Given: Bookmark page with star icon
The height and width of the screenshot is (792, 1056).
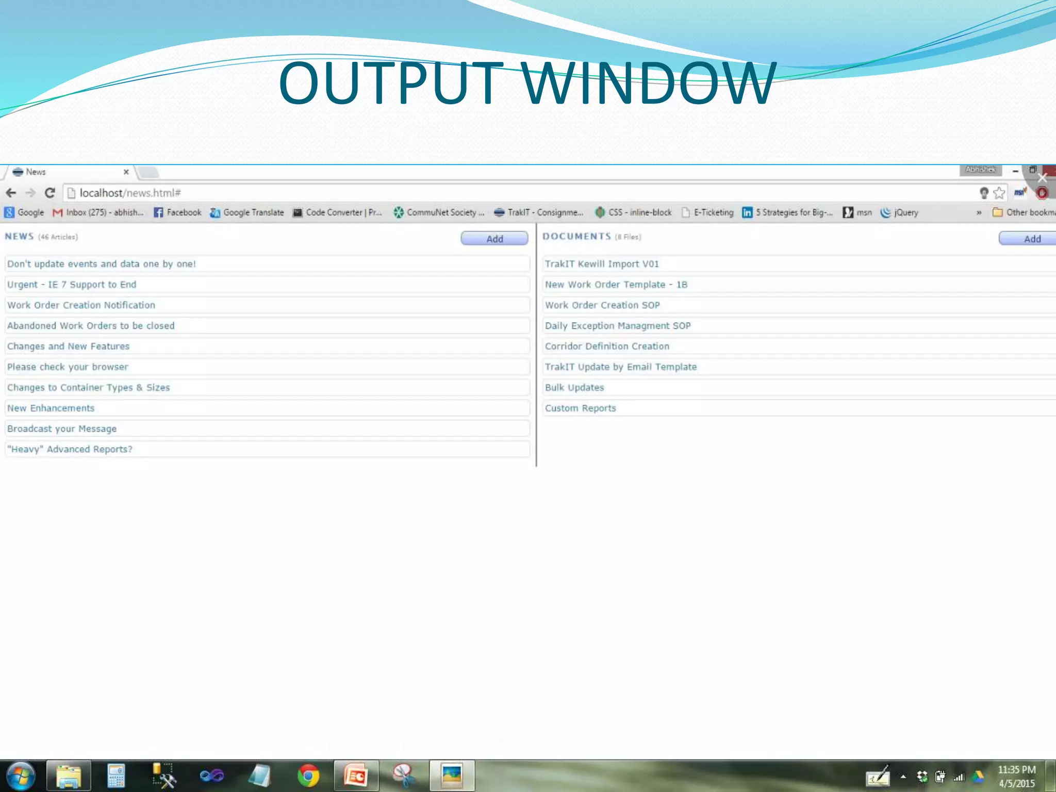Looking at the screenshot, I should click(x=999, y=193).
